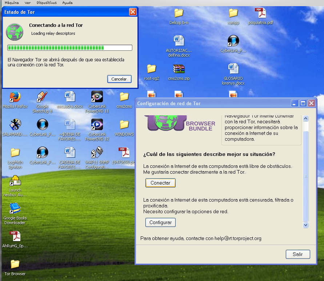The image size is (324, 281).
Task: Click the Tor connection progress bar
Action: [x=69, y=48]
